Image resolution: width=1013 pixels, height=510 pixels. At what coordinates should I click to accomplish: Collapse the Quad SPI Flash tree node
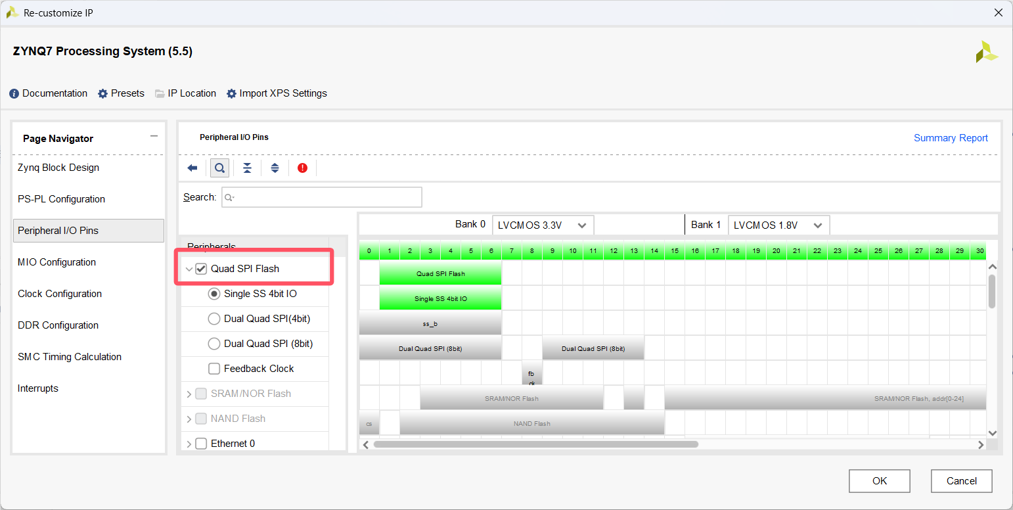[x=189, y=269]
